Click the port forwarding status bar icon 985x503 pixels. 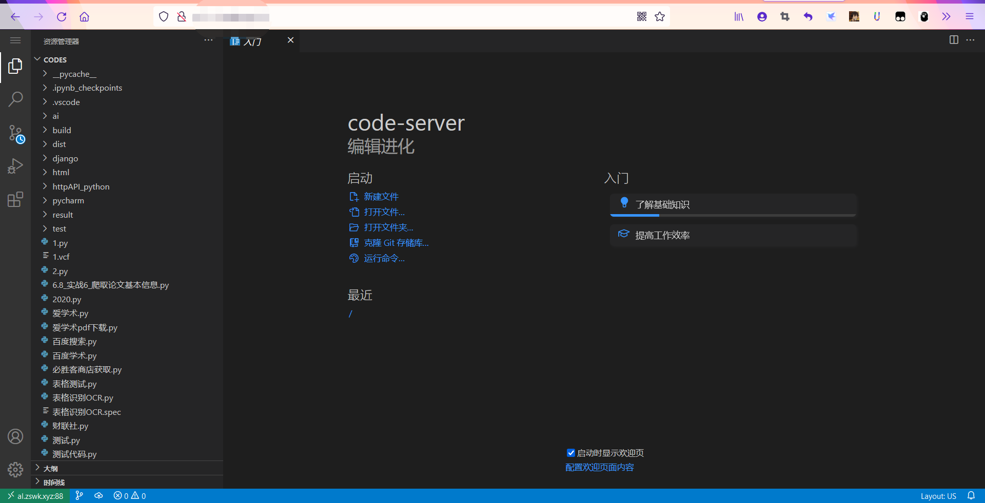point(98,496)
